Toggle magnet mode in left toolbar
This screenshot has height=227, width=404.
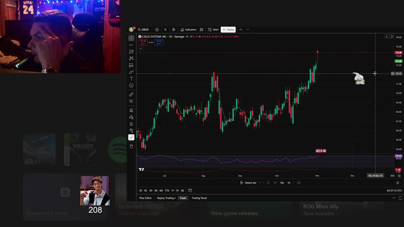click(x=131, y=110)
